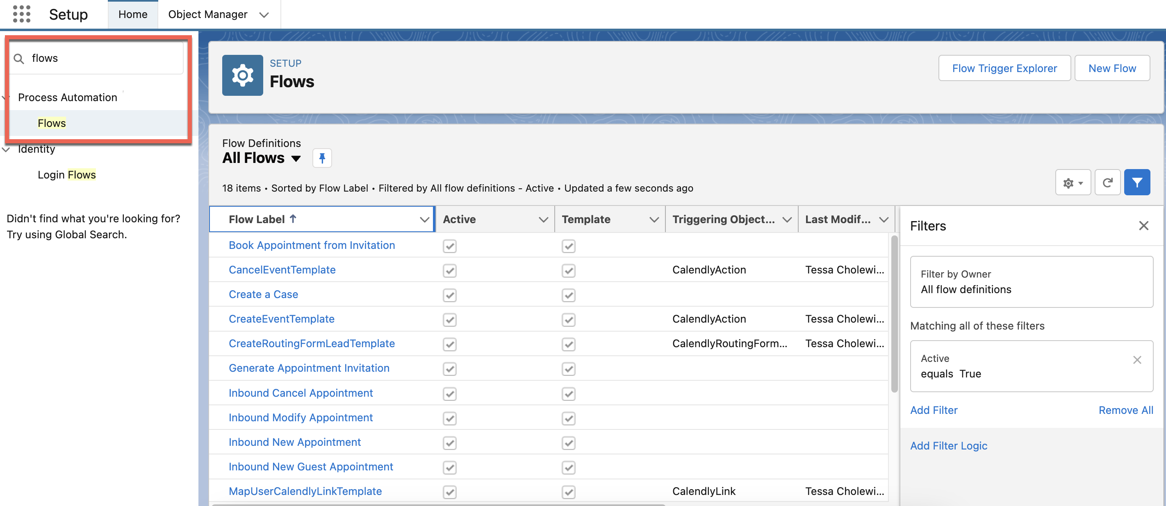This screenshot has width=1166, height=506.
Task: Toggle Active checkbox for Book Appointment from Invitation
Action: click(449, 246)
